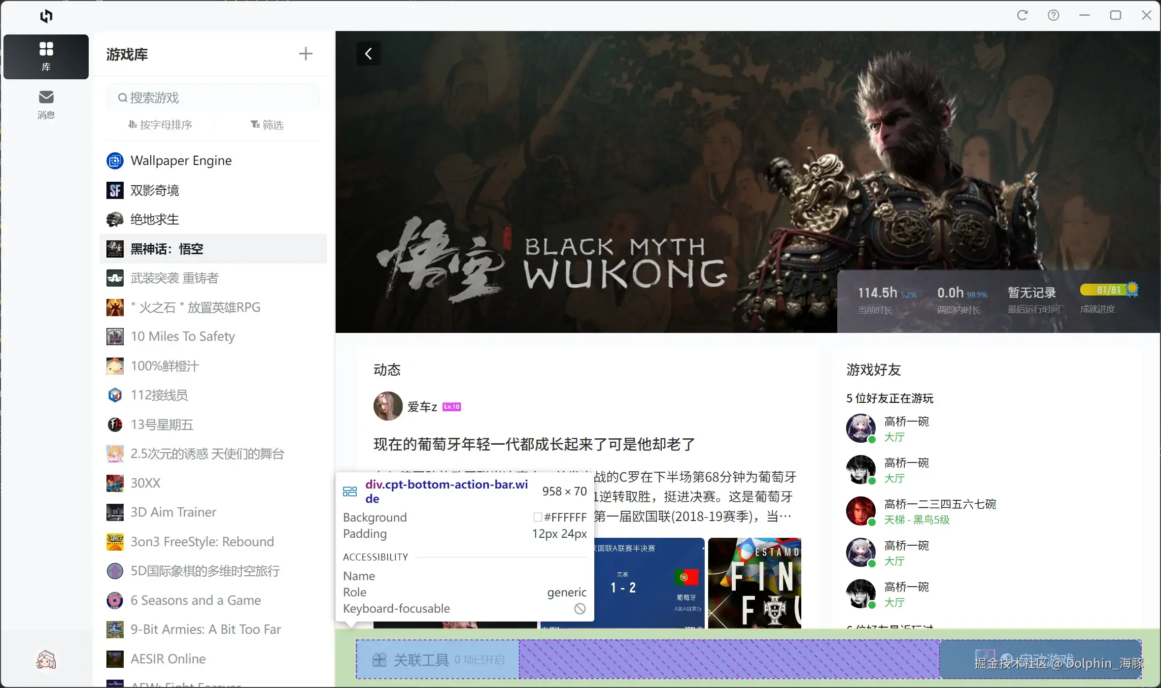Select Wallpaper Engine from the library list
The width and height of the screenshot is (1161, 688).
tap(181, 161)
